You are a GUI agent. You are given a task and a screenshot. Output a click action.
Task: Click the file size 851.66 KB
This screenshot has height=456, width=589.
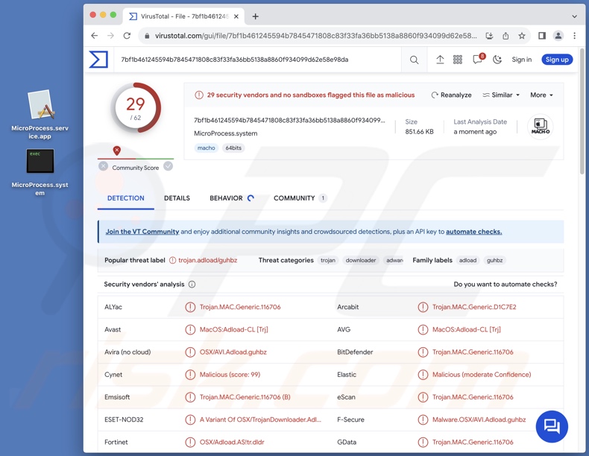click(419, 132)
